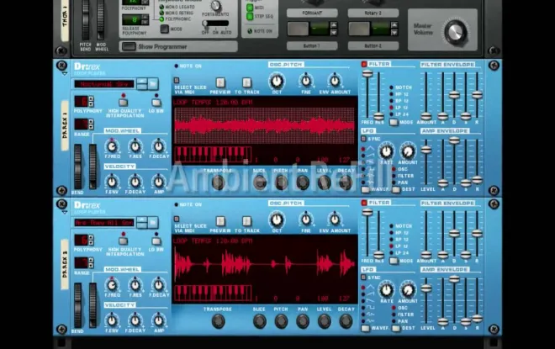555x349 pixels.
Task: Click Velocity AMP knob on Dr.REX 1
Action: point(159,182)
